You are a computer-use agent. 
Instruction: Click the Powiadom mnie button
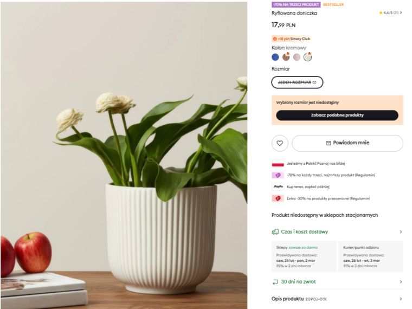click(x=347, y=143)
